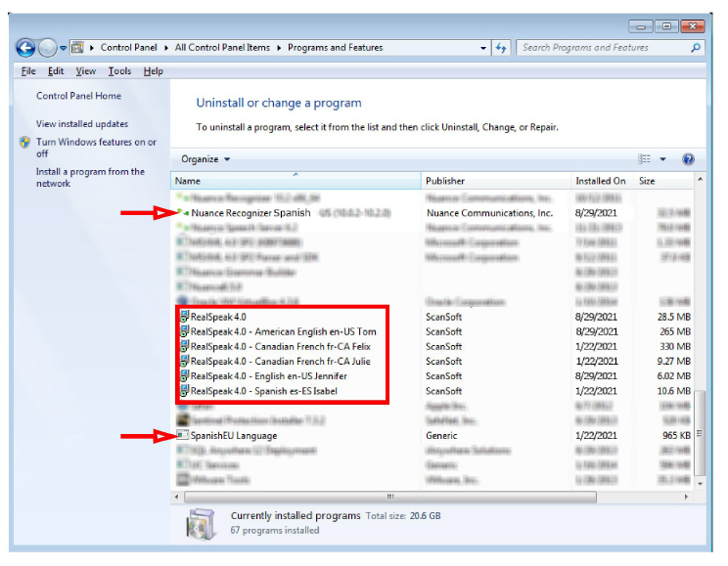Click the icon of SpanishEU Language

[x=183, y=435]
